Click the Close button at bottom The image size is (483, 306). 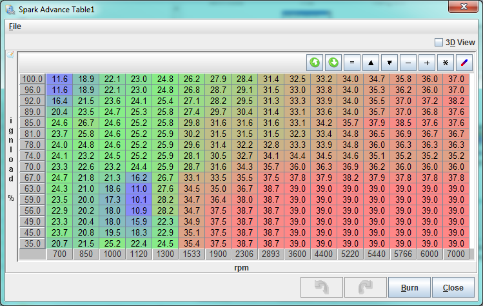point(453,288)
